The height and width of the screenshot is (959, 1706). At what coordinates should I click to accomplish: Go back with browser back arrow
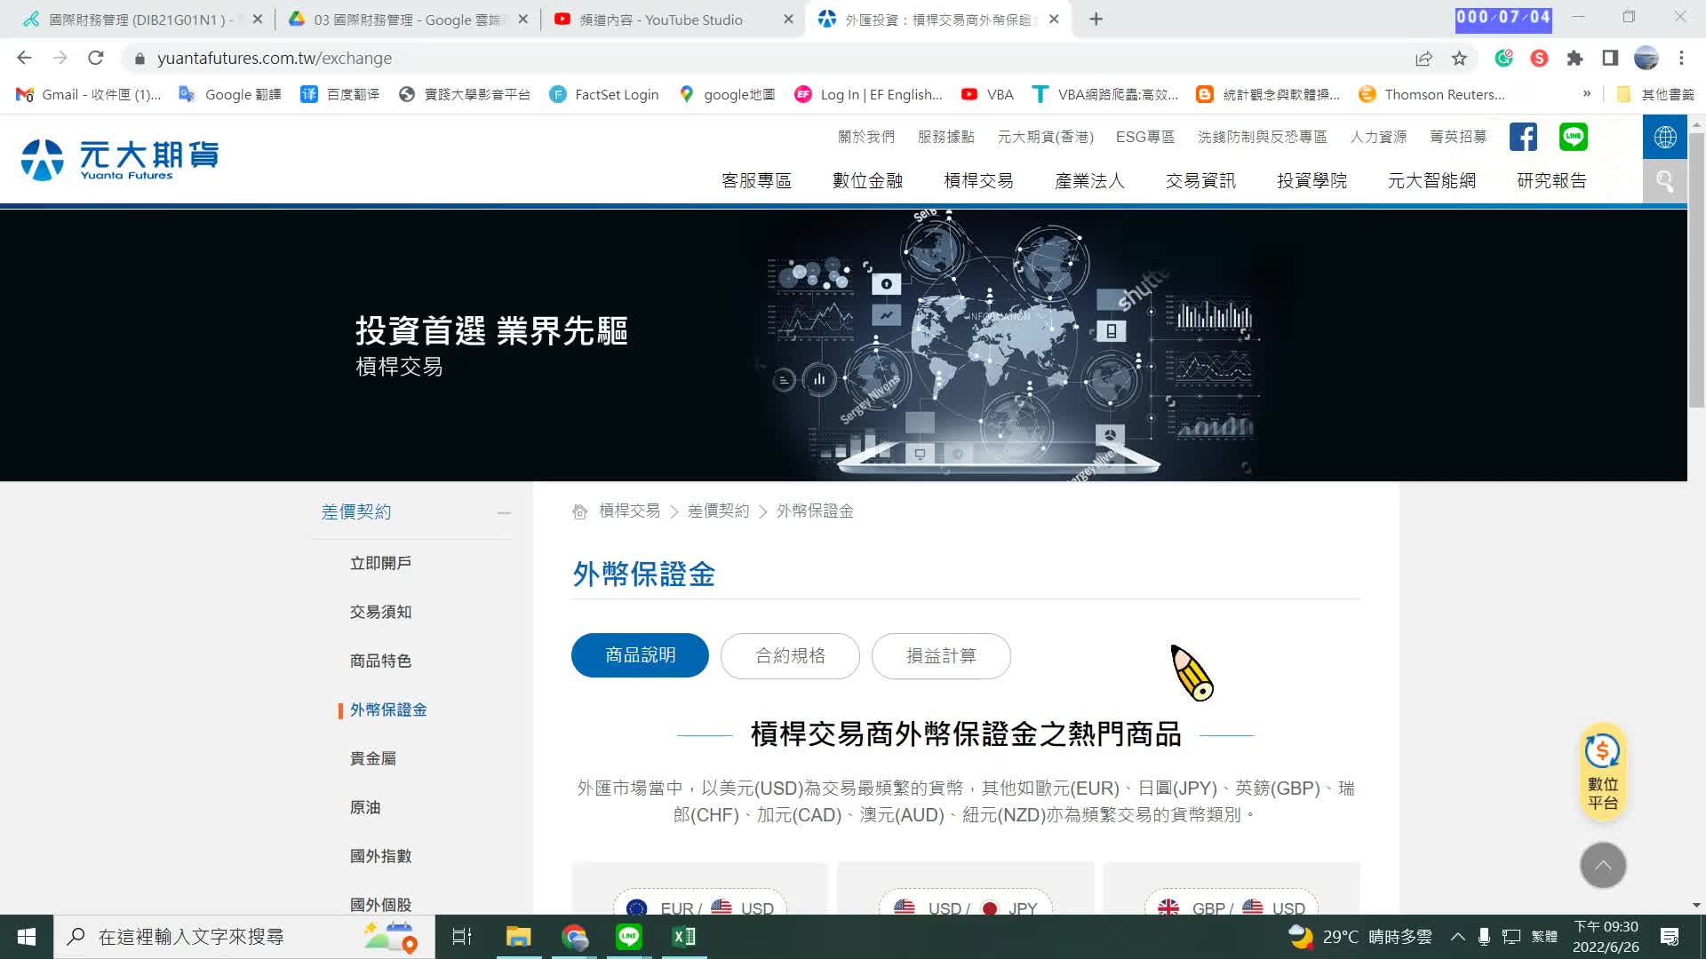pos(24,58)
